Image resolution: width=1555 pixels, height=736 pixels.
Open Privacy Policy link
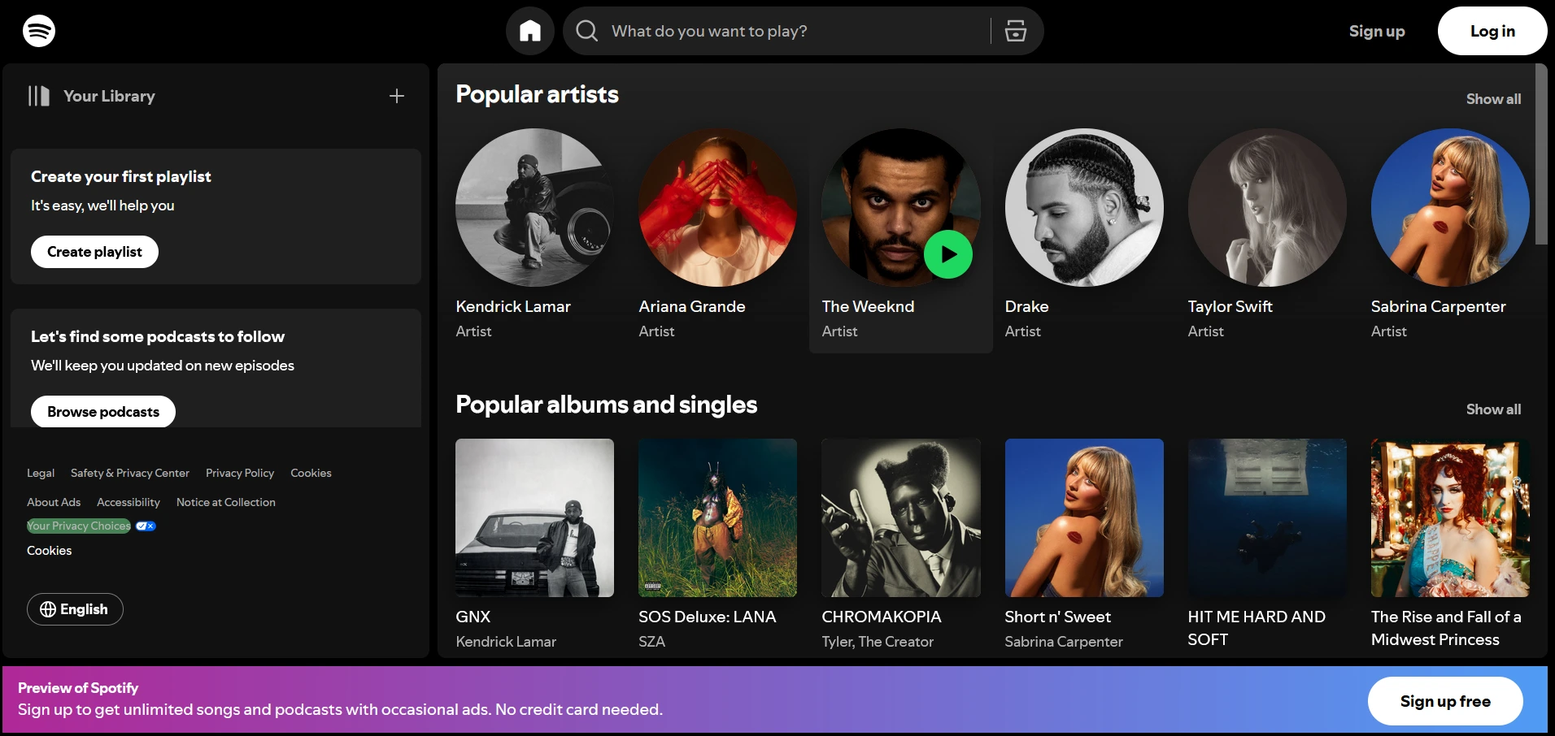tap(240, 473)
